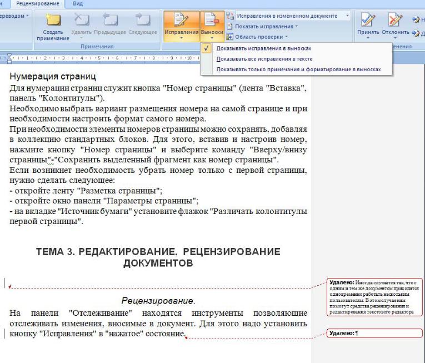Click the long Удалено: Иногда случается balloon
Image resolution: width=425 pixels, height=363 pixels.
pos(374,297)
